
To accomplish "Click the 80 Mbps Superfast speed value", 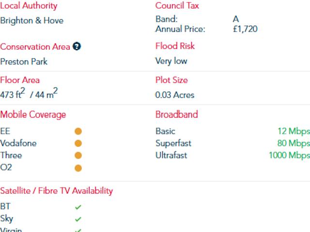I will coord(294,144).
